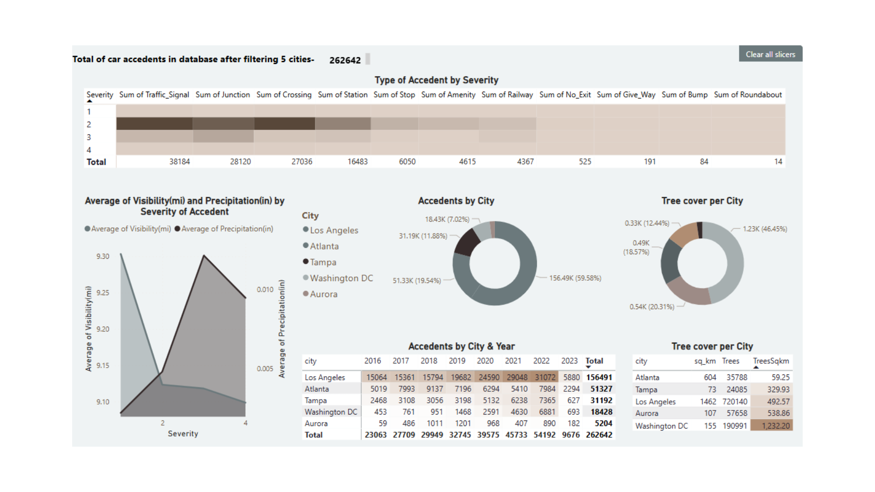This screenshot has height=492, width=875.
Task: Sort Accedents table by 2023 column
Action: [569, 361]
